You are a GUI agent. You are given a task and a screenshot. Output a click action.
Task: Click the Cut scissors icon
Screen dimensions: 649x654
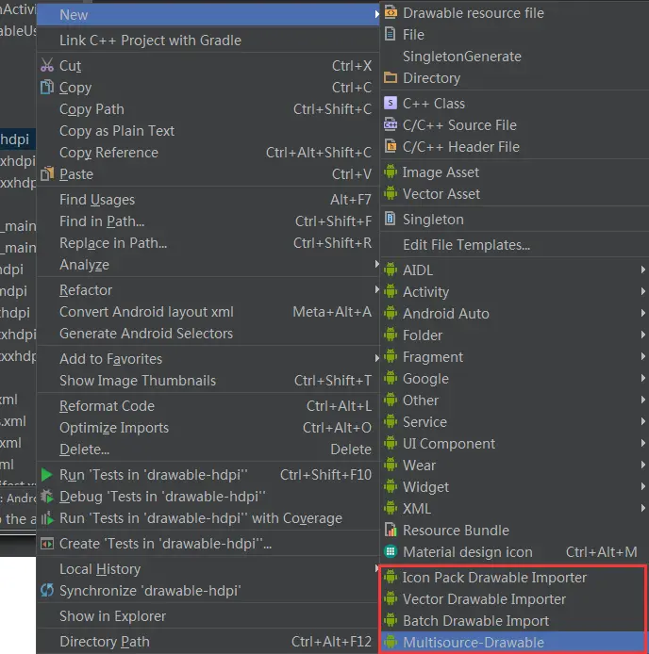click(x=47, y=65)
